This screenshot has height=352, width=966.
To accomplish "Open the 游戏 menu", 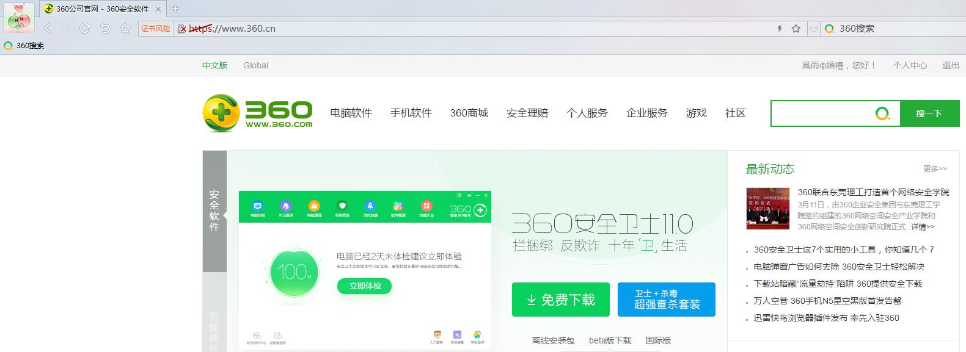I will click(x=696, y=113).
